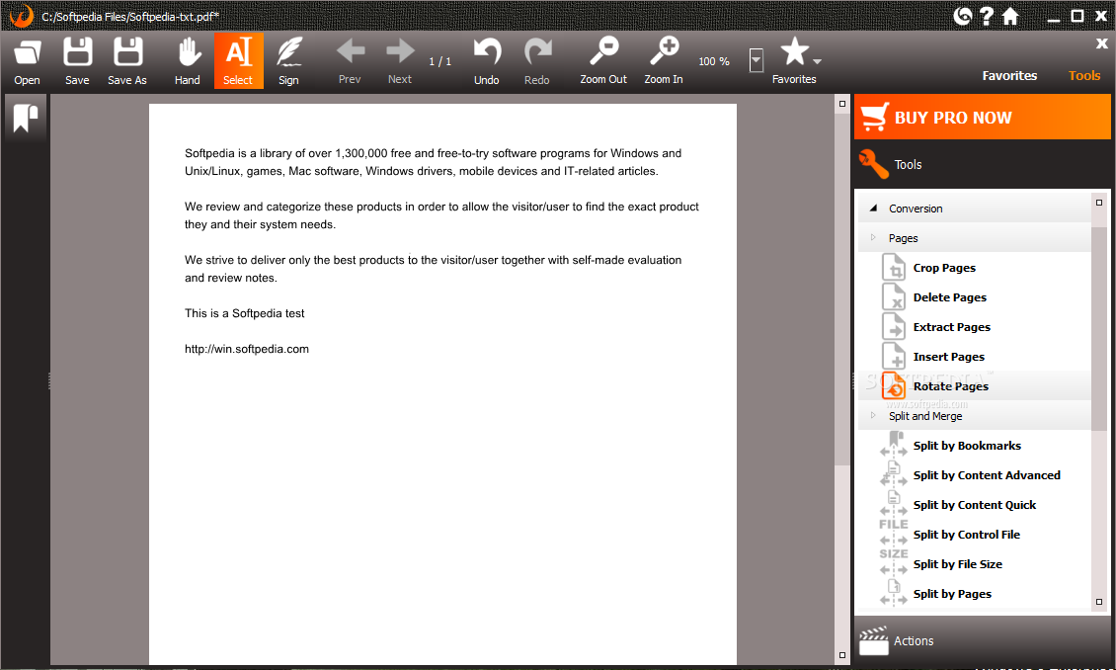Viewport: 1116px width, 670px height.
Task: Close the side panel with X
Action: [1102, 43]
